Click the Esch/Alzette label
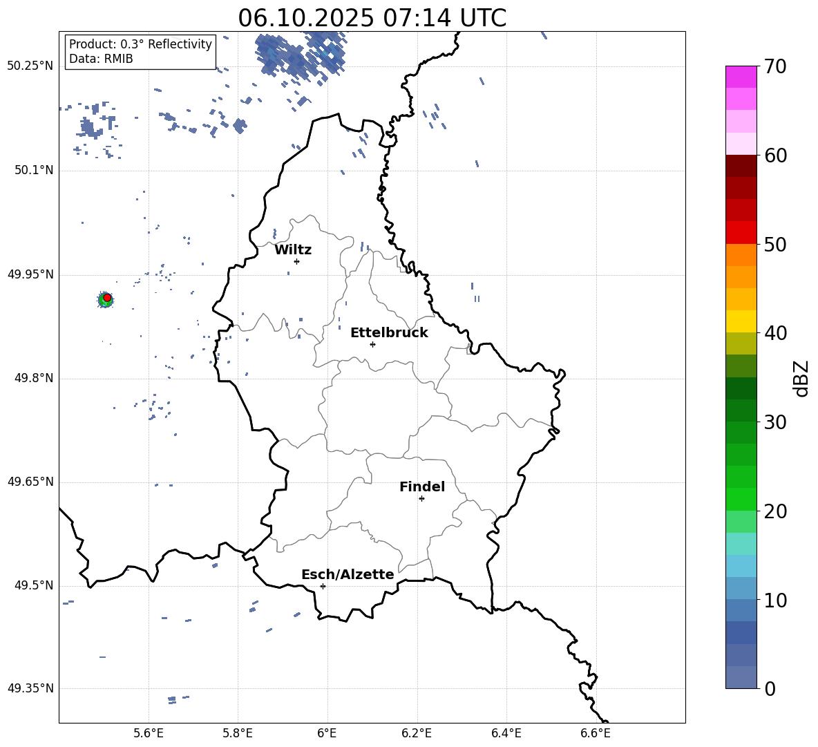Viewport: 818px width, 747px height. click(348, 574)
